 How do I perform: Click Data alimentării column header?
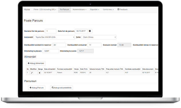pyautogui.click(x=50, y=69)
